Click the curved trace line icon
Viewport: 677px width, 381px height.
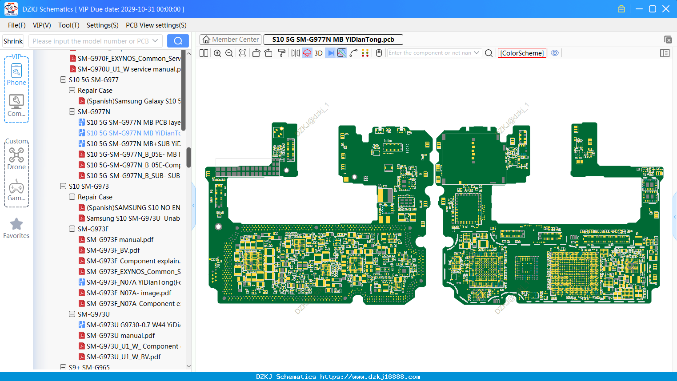[x=354, y=53]
